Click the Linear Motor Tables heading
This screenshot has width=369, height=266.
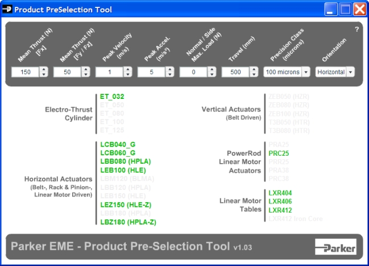(x=241, y=205)
